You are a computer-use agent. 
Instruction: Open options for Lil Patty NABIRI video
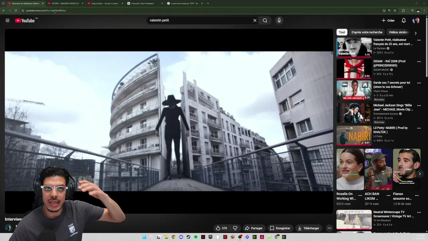point(419,128)
